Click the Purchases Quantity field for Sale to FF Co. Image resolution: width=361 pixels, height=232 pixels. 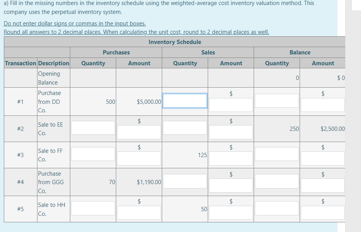[93, 154]
